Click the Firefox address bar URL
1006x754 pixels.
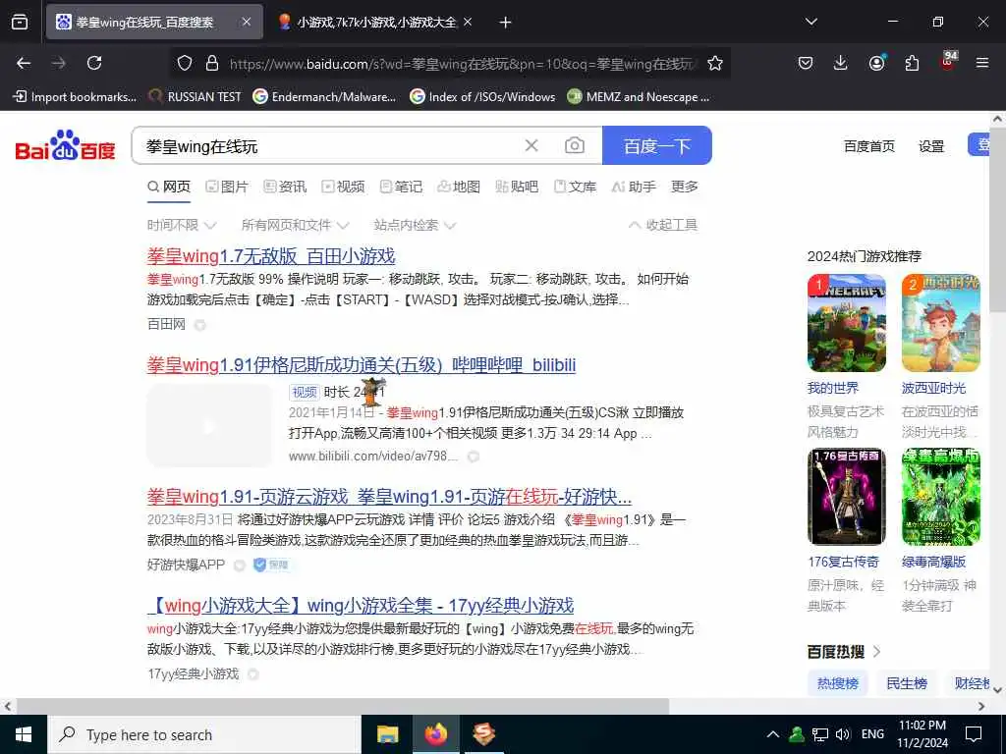coord(462,64)
